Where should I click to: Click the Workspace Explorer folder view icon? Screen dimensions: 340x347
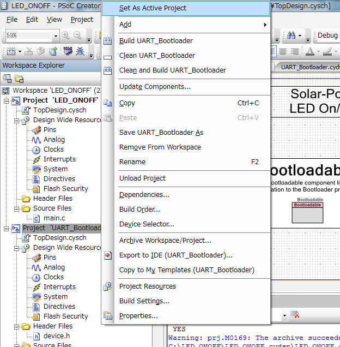point(19,79)
